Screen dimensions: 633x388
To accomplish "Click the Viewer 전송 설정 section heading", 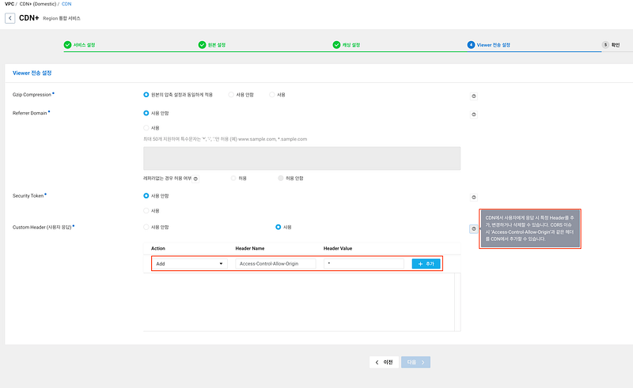I will coord(32,73).
